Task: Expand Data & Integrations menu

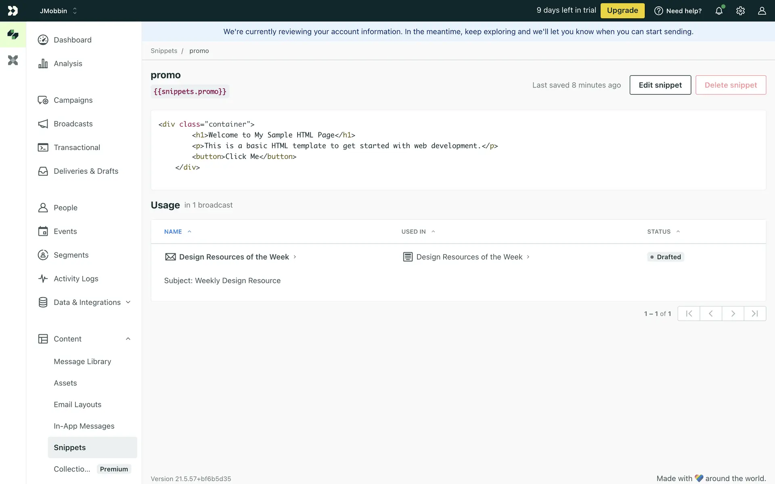Action: pyautogui.click(x=128, y=302)
